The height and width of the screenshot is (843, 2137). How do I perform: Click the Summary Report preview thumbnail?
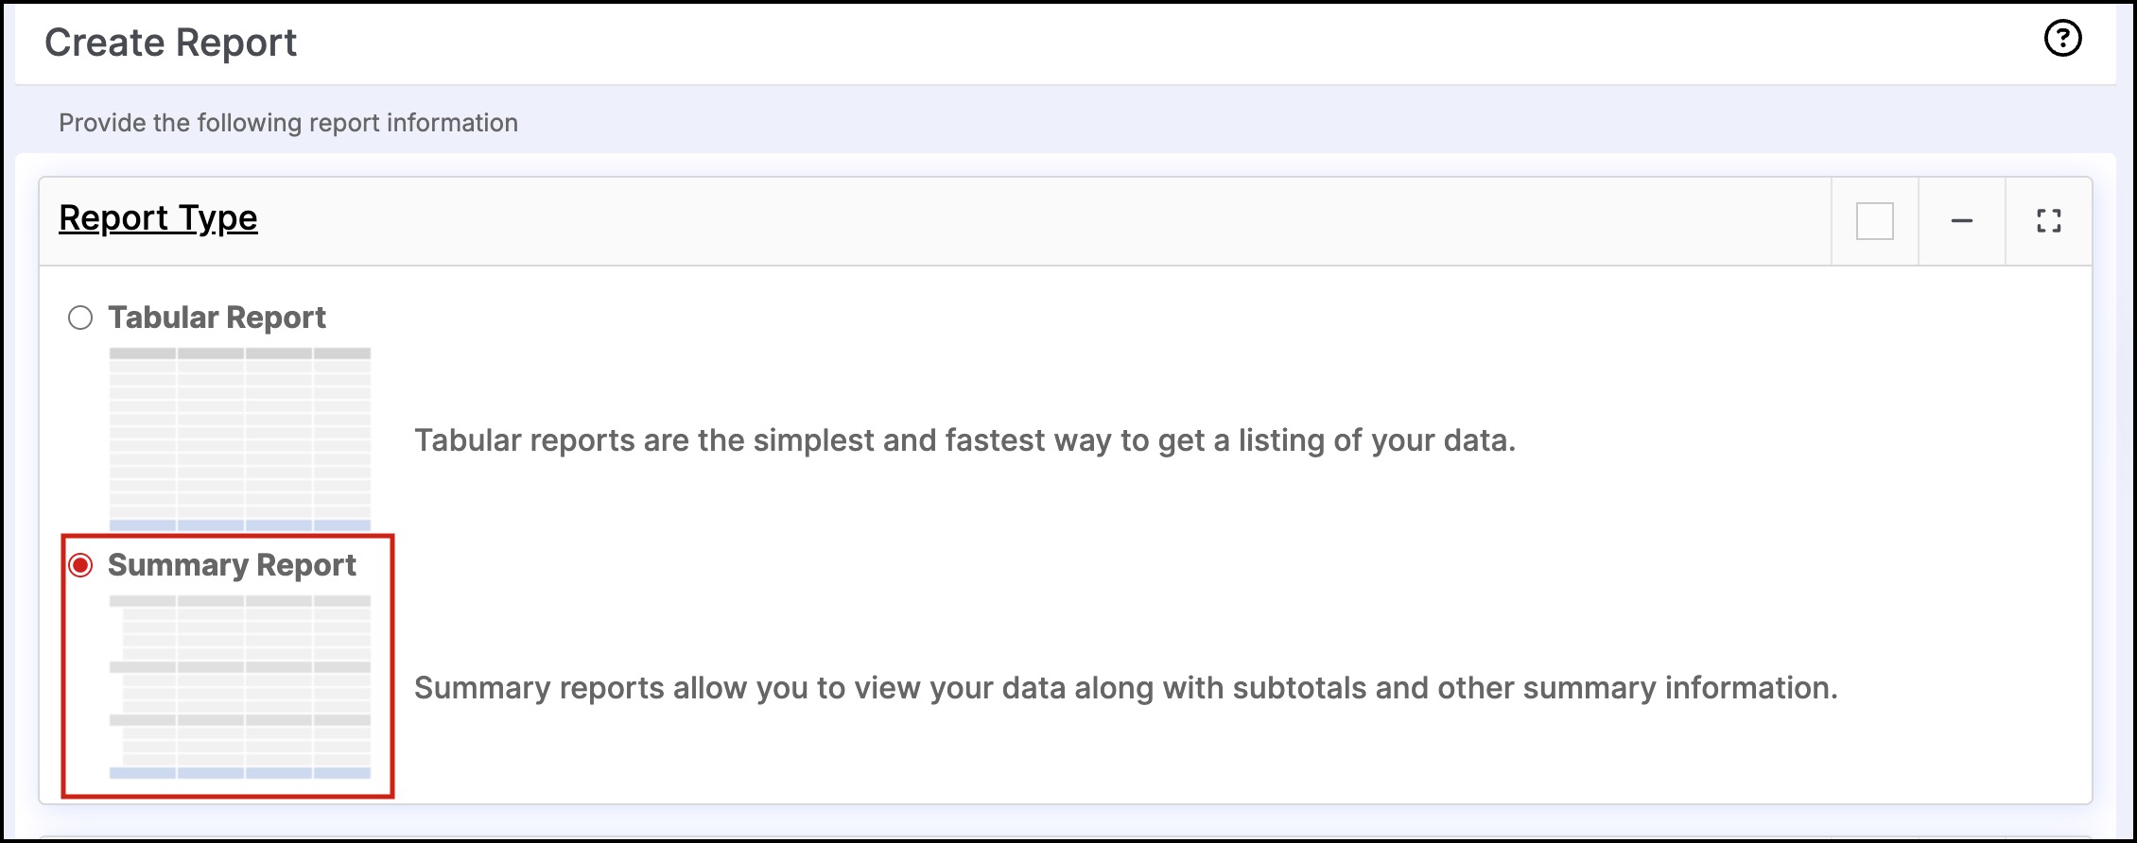point(240,687)
